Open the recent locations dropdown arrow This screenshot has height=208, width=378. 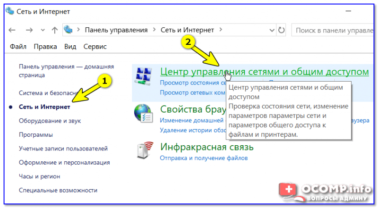coord(43,30)
